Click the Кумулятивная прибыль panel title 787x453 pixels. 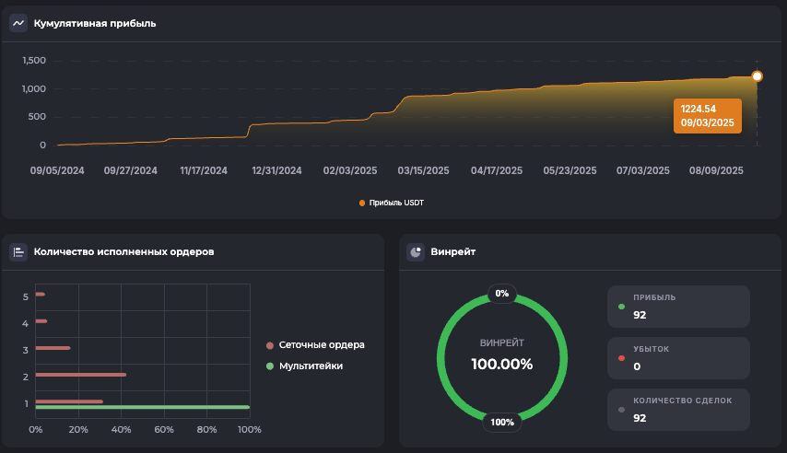pos(94,23)
